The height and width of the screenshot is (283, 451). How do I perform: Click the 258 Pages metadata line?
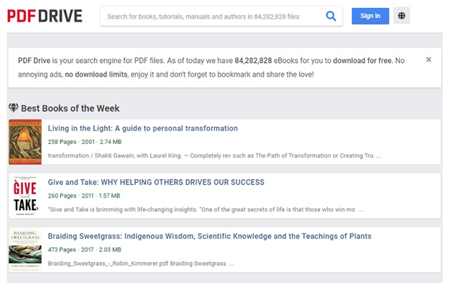[85, 141]
